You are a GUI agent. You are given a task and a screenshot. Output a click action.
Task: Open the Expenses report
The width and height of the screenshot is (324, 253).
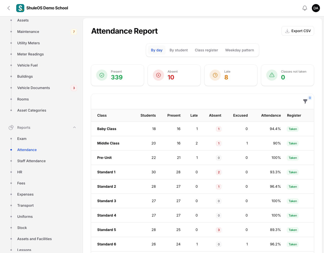[x=25, y=194]
